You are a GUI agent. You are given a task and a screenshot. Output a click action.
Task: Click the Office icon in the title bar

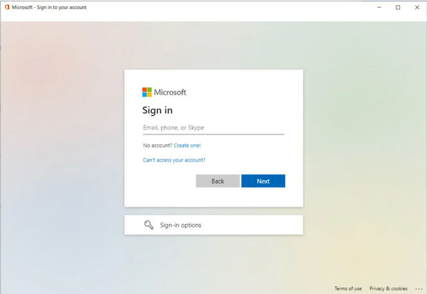click(7, 7)
